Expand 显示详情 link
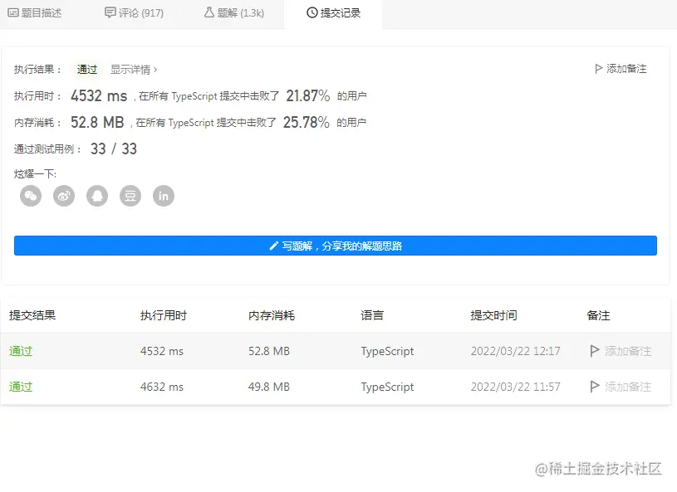 pos(134,70)
